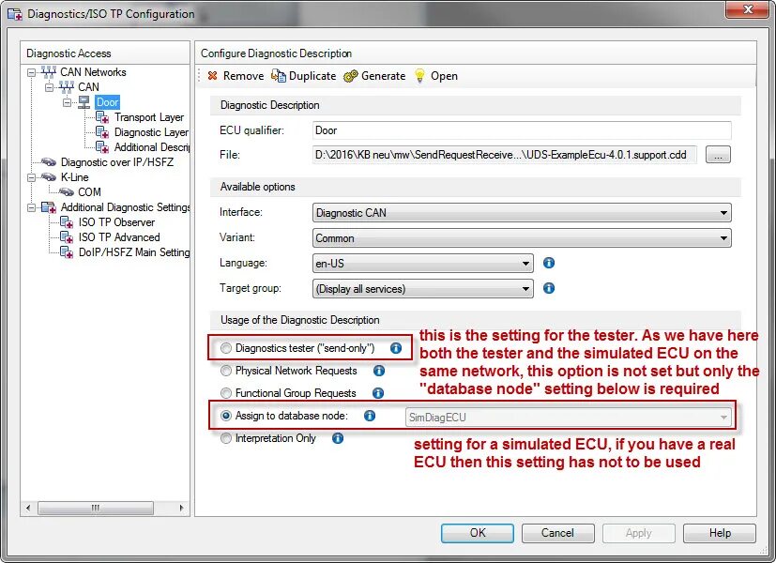Collapse the CAN tree node
776x563 pixels.
pos(49,87)
